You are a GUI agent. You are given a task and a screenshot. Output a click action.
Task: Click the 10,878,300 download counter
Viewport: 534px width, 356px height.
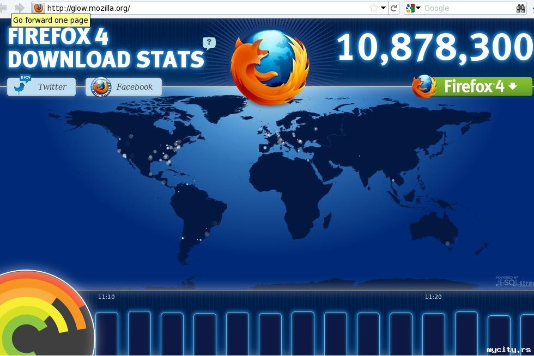coord(435,48)
